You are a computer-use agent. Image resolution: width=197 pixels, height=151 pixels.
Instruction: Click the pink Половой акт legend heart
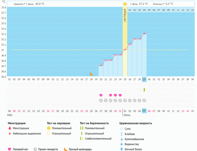10,149
